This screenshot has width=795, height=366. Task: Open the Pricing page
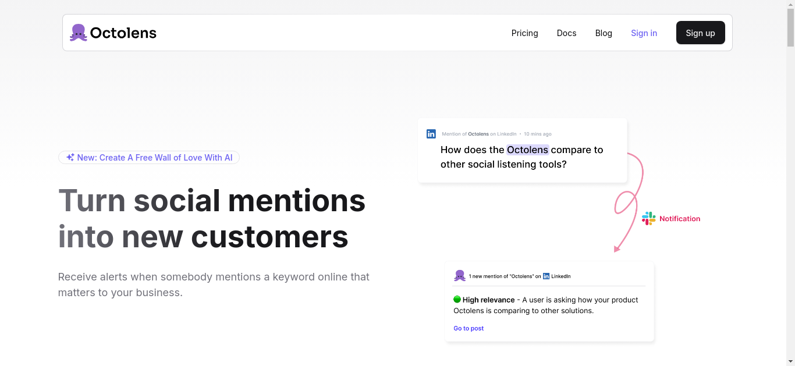pos(525,33)
